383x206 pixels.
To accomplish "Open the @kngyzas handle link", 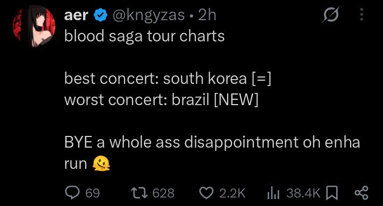I will [148, 15].
